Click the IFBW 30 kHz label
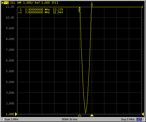Viewport: 146px width, 122px height. point(69,120)
